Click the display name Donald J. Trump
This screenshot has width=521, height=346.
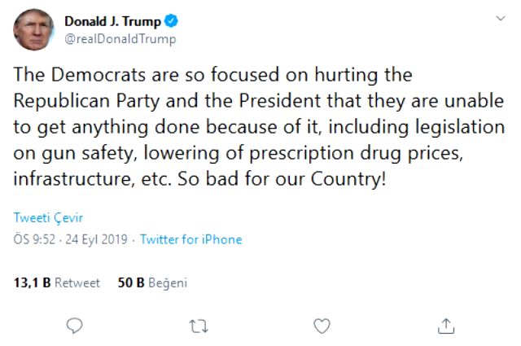(112, 21)
